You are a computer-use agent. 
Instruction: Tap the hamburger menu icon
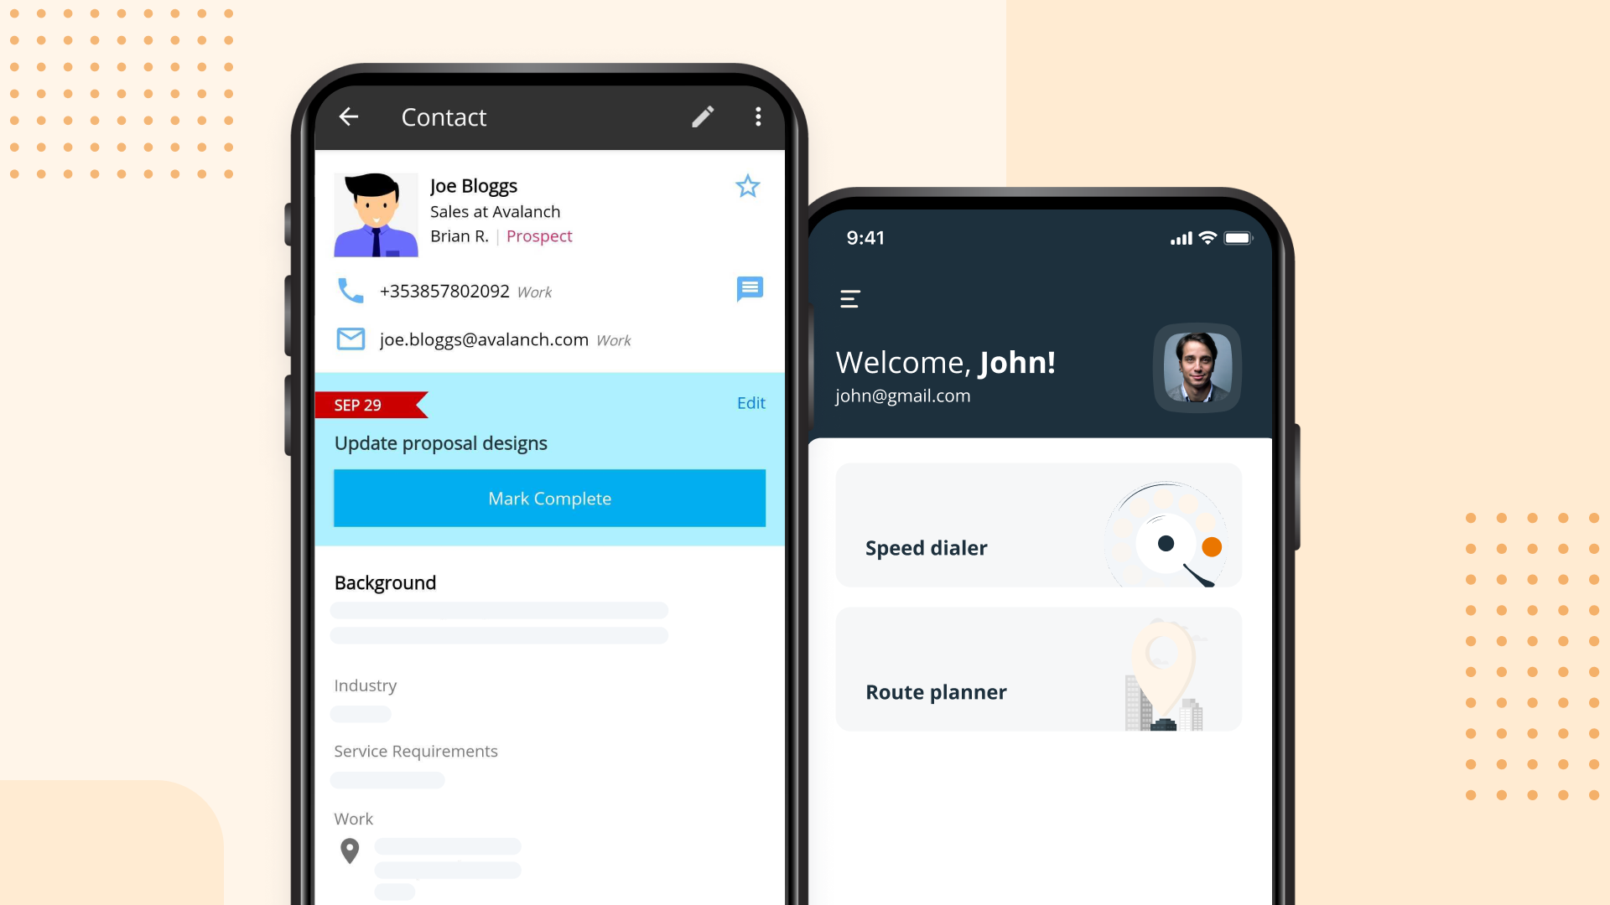pos(849,298)
